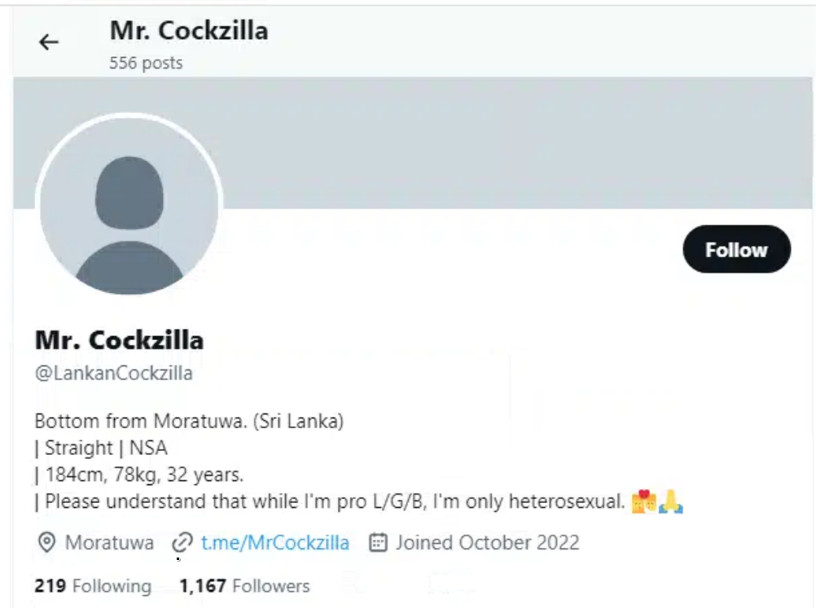
Task: Click the Joined October 2022 text
Action: (x=488, y=542)
